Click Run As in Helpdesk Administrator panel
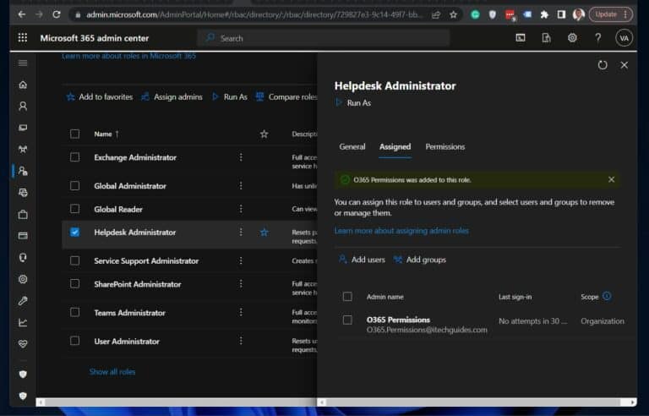Viewport: 649px width, 416px height. click(353, 103)
